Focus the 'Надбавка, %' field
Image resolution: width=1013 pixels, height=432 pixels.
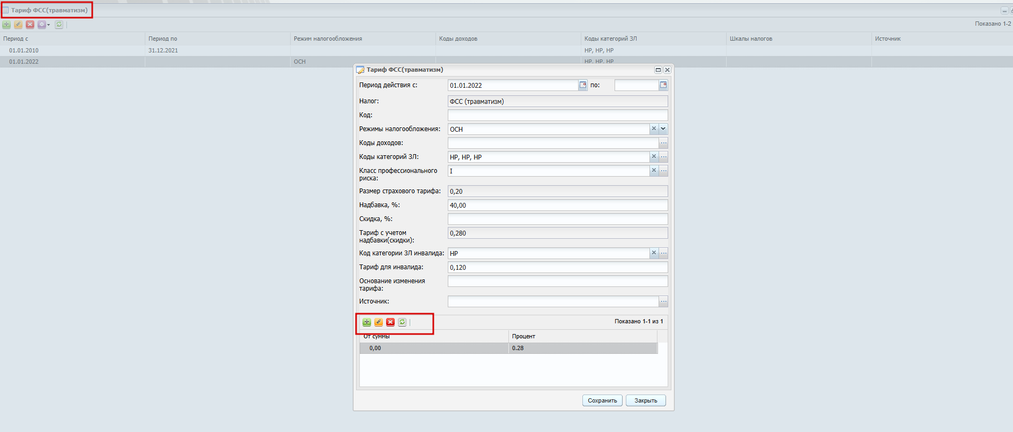click(558, 205)
